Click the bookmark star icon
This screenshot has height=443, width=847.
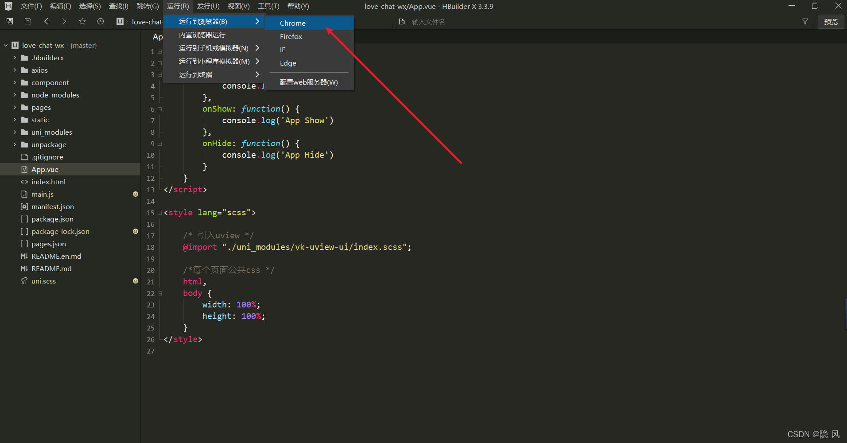pyautogui.click(x=82, y=21)
